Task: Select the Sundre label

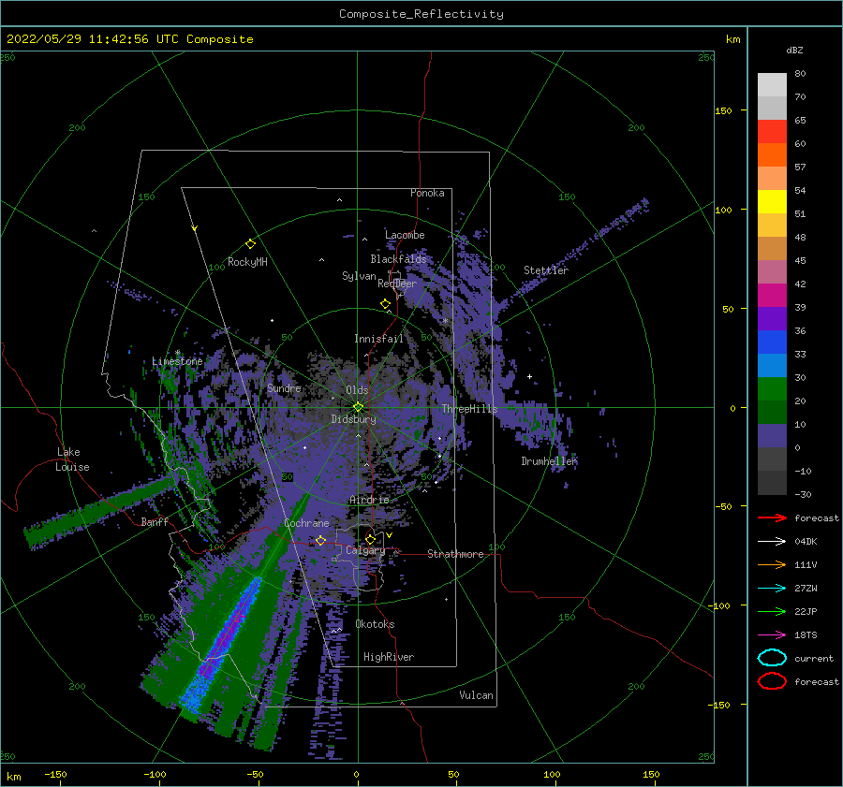Action: pyautogui.click(x=284, y=387)
